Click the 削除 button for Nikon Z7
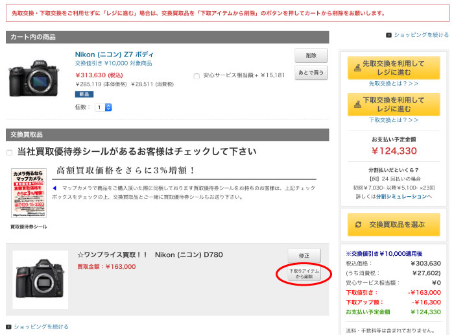The image size is (454, 335). tap(311, 56)
